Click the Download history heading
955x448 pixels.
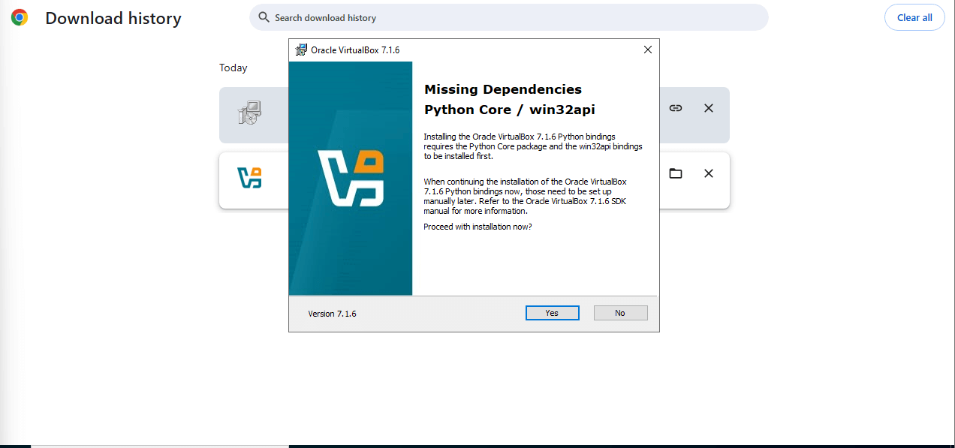click(x=113, y=18)
